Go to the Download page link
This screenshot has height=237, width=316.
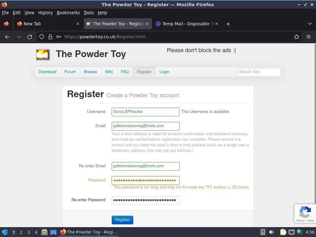point(47,72)
